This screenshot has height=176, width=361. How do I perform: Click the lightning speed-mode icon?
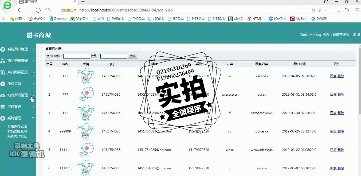(320, 10)
